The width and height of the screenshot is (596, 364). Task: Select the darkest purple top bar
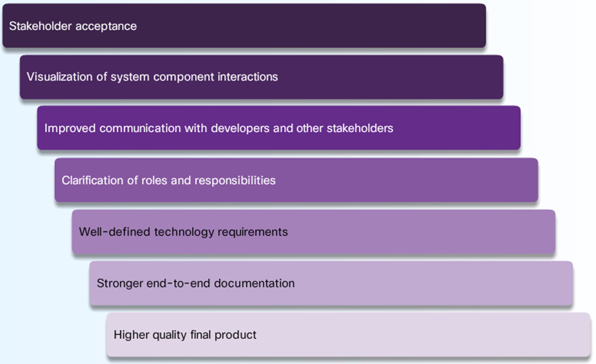[339, 26]
